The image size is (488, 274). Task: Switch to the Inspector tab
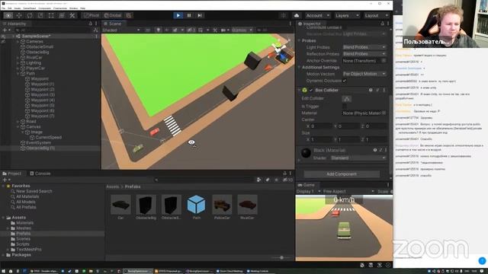point(309,24)
